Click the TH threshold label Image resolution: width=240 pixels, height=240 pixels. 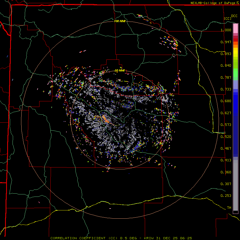point(229,208)
